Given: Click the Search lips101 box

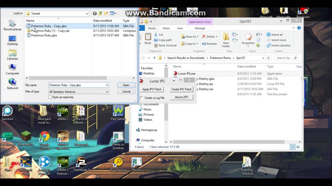Looking at the screenshot, I should [x=286, y=58].
